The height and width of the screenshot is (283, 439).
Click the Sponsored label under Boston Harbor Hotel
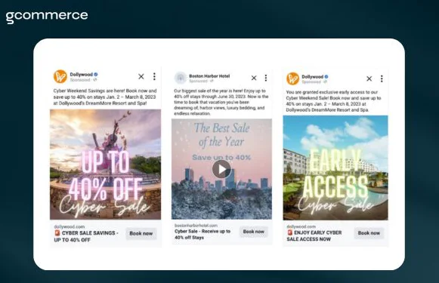[x=198, y=81]
